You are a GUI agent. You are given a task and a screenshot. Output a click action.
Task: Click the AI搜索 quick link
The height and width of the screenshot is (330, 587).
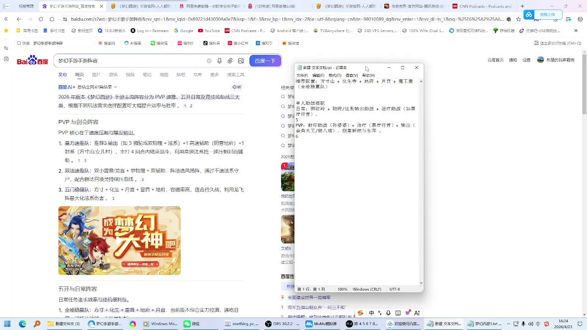pos(133,43)
